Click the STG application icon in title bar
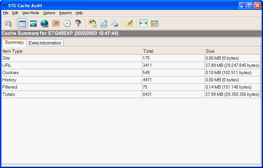Viewport: 263px width, 168px height. coord(5,6)
